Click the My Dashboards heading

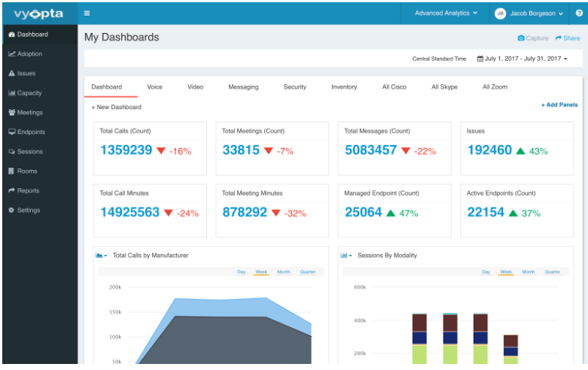[121, 38]
